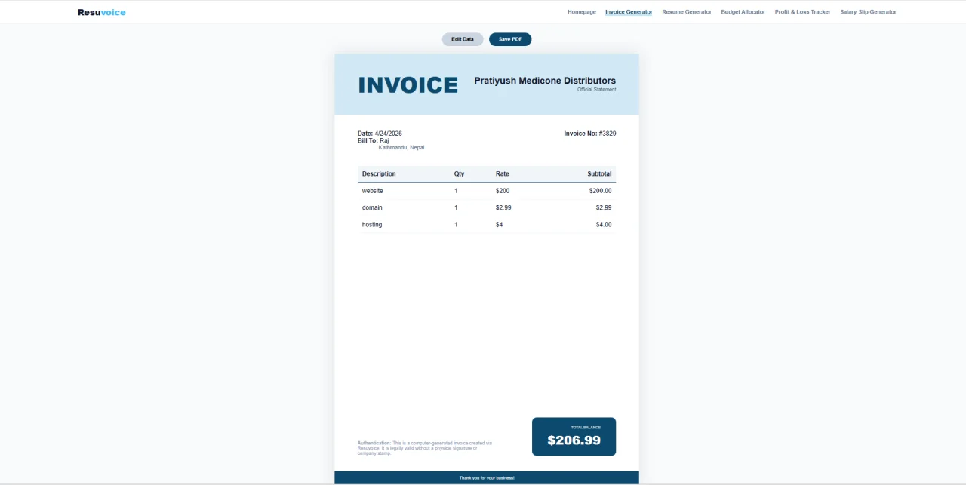The image size is (966, 485).
Task: Click the Description column header
Action: (379, 174)
